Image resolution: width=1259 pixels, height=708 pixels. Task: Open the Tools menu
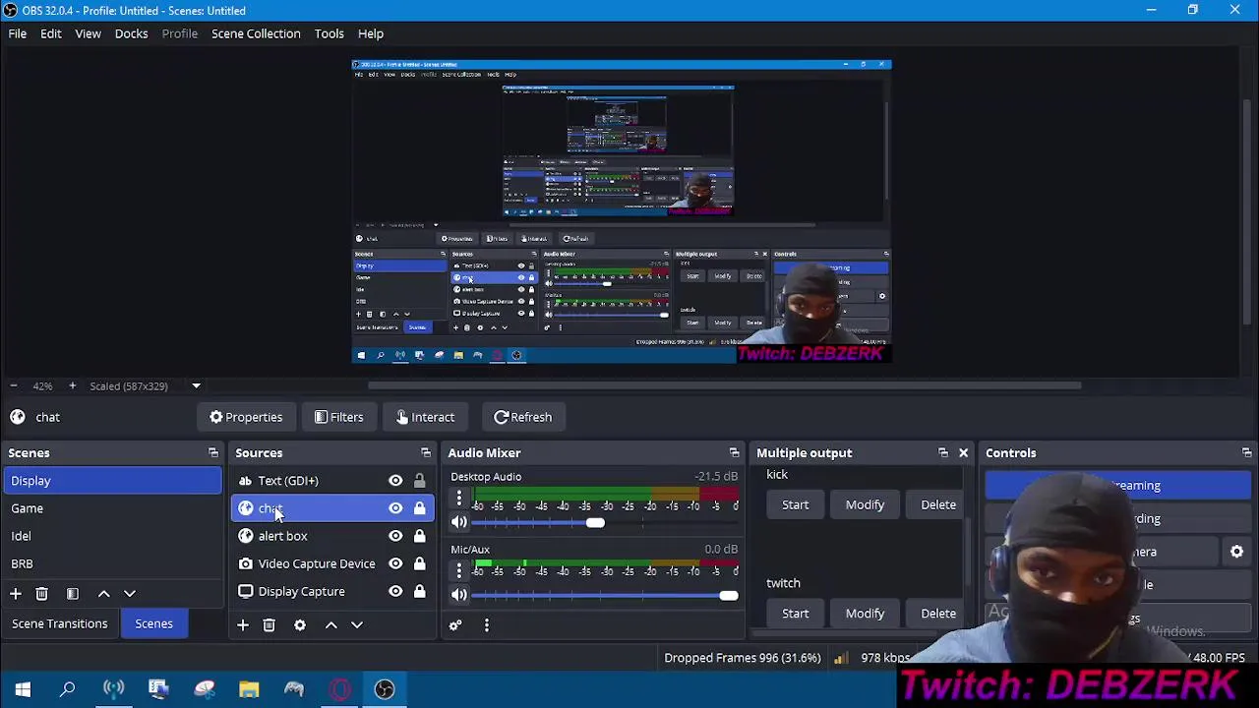point(329,33)
